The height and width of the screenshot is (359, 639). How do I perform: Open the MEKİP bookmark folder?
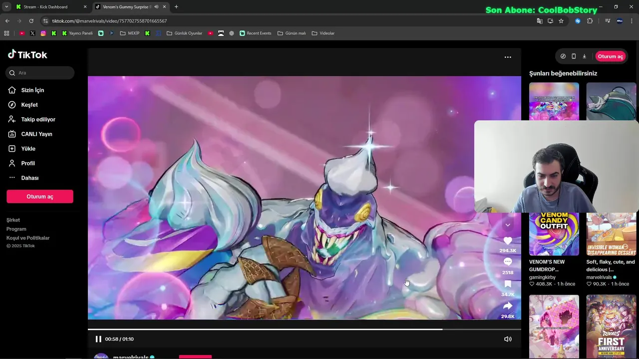tap(130, 33)
